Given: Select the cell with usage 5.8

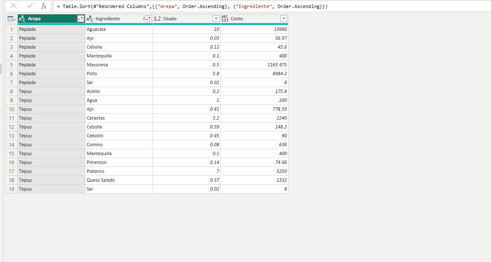Looking at the screenshot, I should (x=187, y=74).
